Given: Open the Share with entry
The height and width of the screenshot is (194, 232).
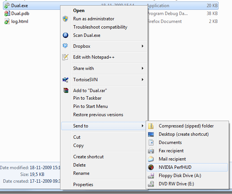Looking at the screenshot, I should [x=104, y=68].
